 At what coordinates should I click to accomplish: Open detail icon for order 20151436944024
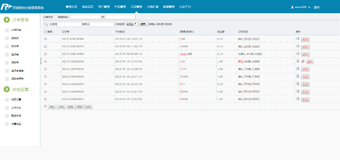298,91
